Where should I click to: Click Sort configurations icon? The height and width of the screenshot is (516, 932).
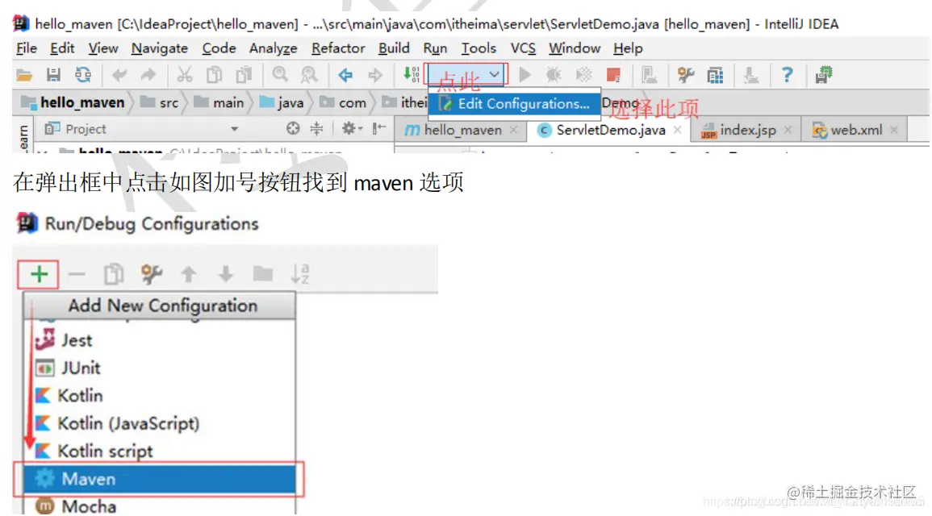pyautogui.click(x=300, y=274)
